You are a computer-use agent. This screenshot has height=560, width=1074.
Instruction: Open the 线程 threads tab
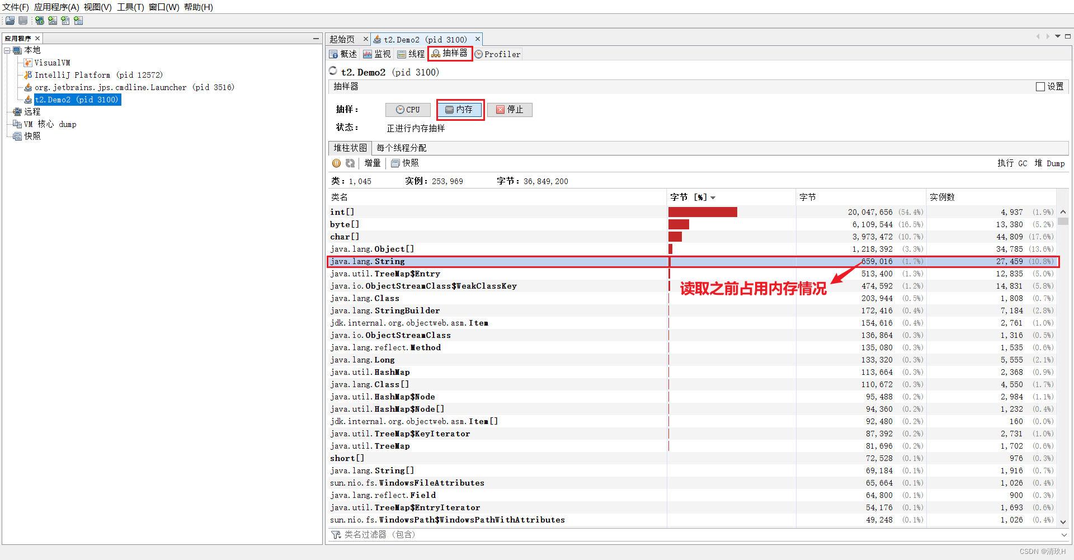pyautogui.click(x=411, y=54)
